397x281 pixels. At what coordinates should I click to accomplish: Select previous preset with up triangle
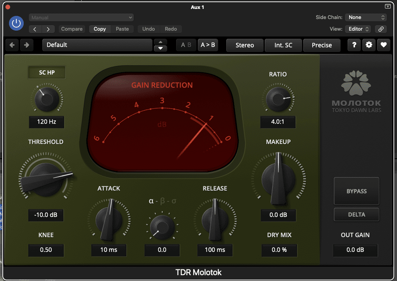[161, 42]
